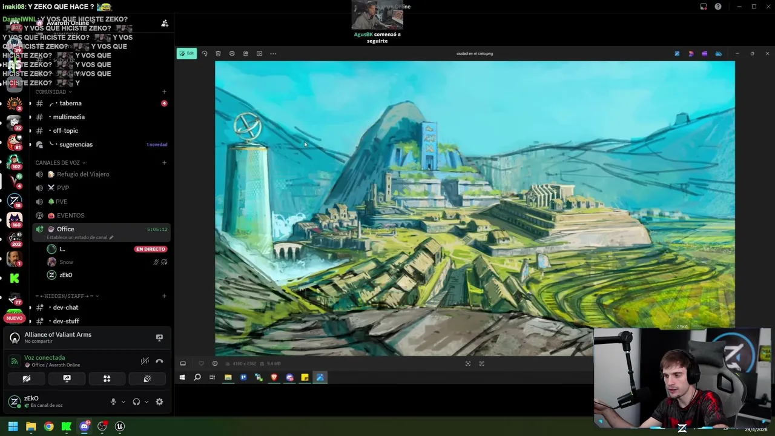This screenshot has width=775, height=436.
Task: Share your screen button in voice panel
Action: point(67,378)
